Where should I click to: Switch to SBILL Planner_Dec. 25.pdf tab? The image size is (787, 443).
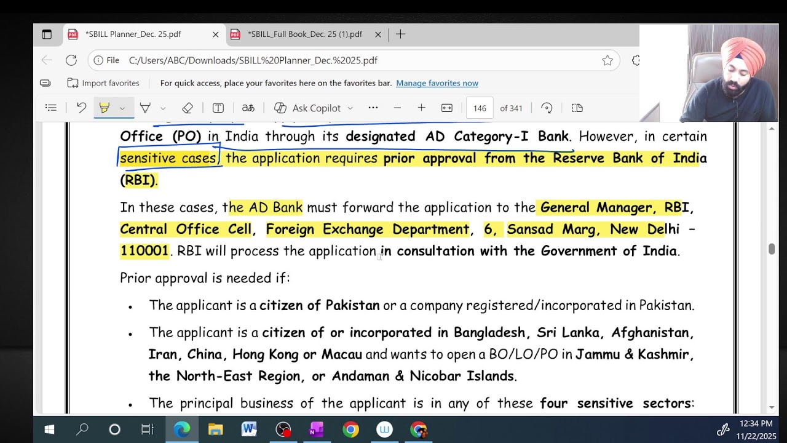click(x=144, y=34)
